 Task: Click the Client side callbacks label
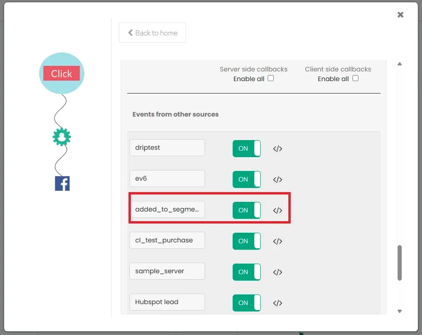coord(338,69)
